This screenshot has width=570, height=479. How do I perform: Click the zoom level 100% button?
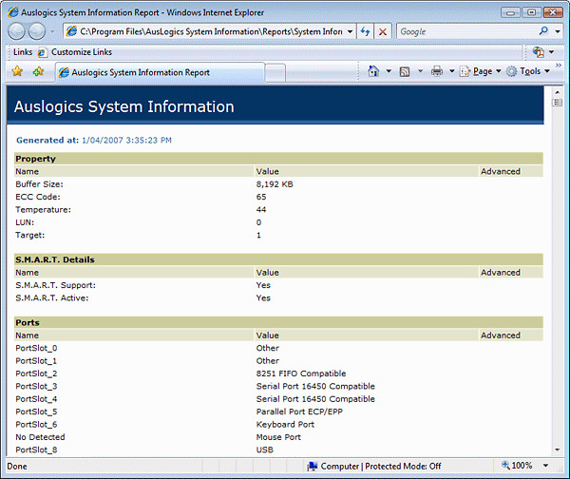(x=517, y=466)
